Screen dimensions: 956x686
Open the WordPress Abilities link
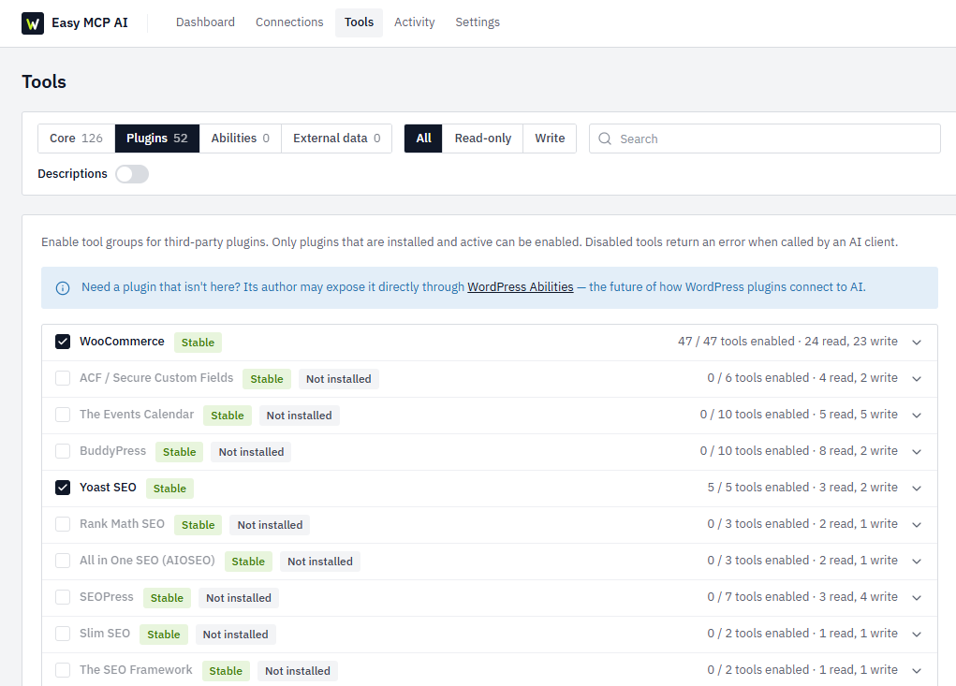[x=521, y=287]
